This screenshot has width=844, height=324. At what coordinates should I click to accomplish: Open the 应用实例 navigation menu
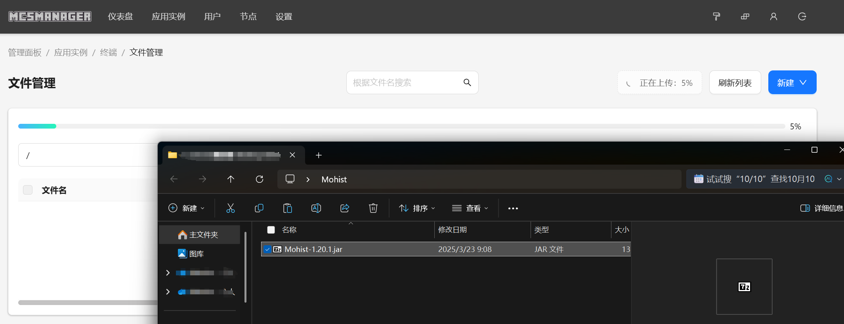pos(168,17)
